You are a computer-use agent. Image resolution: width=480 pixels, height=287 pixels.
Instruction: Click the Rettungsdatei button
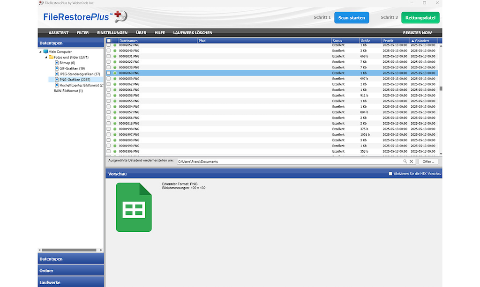[x=420, y=18]
